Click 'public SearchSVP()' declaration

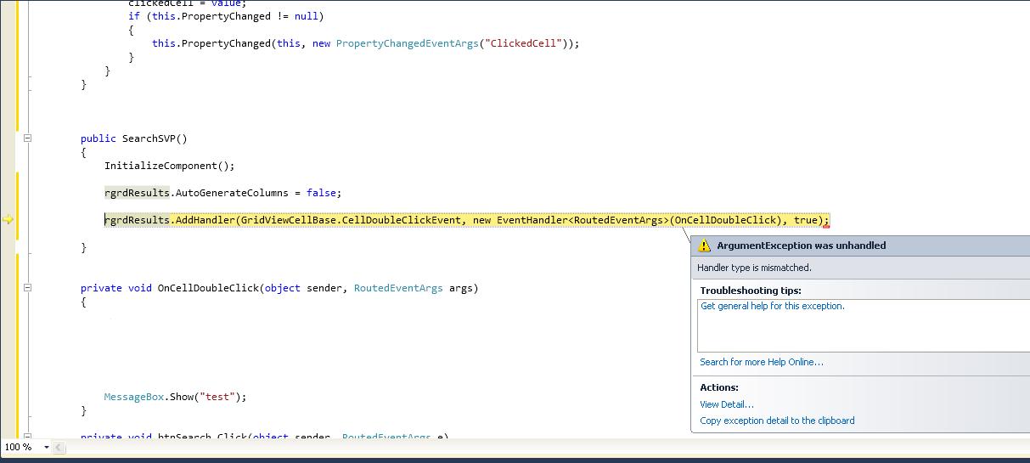point(134,138)
